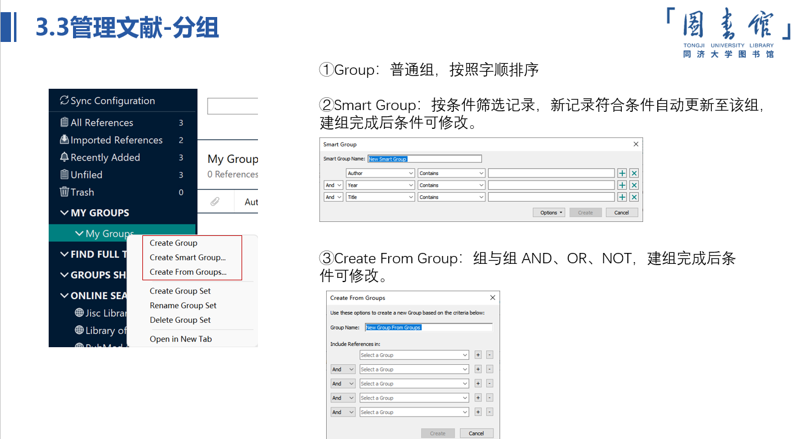
Task: Click the globe icon beside Jisc Library
Action: coord(78,313)
